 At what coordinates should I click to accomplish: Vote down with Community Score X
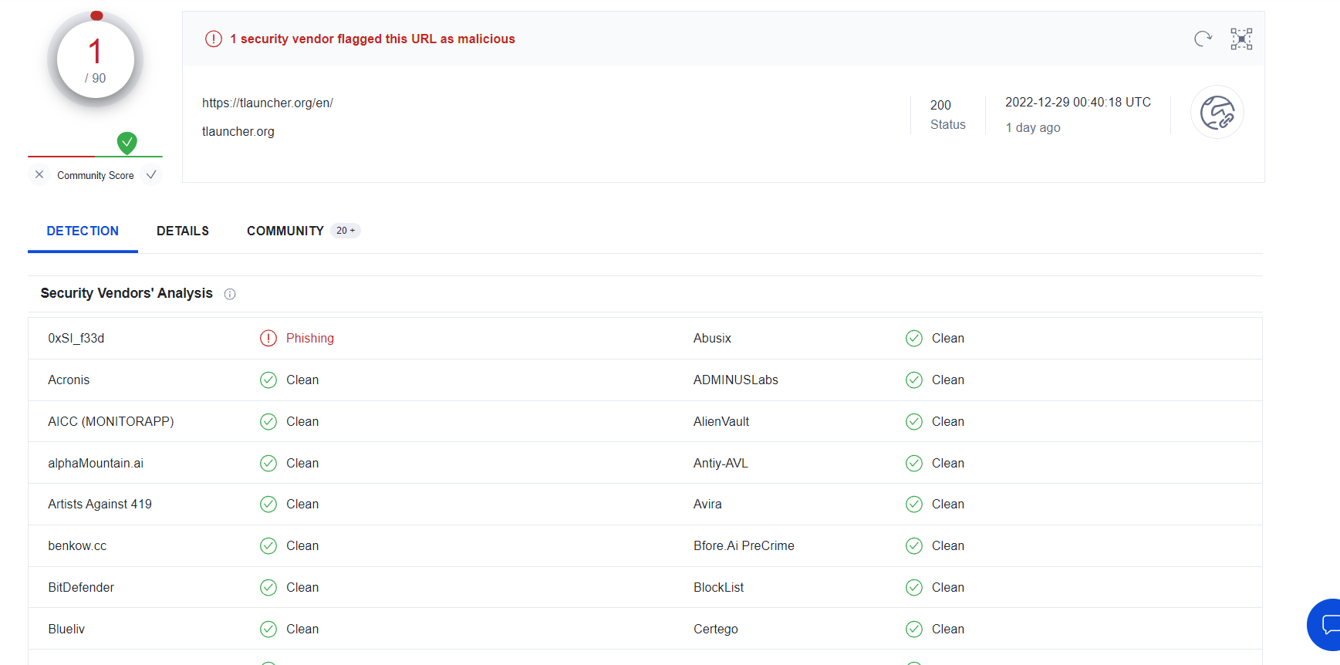(39, 175)
